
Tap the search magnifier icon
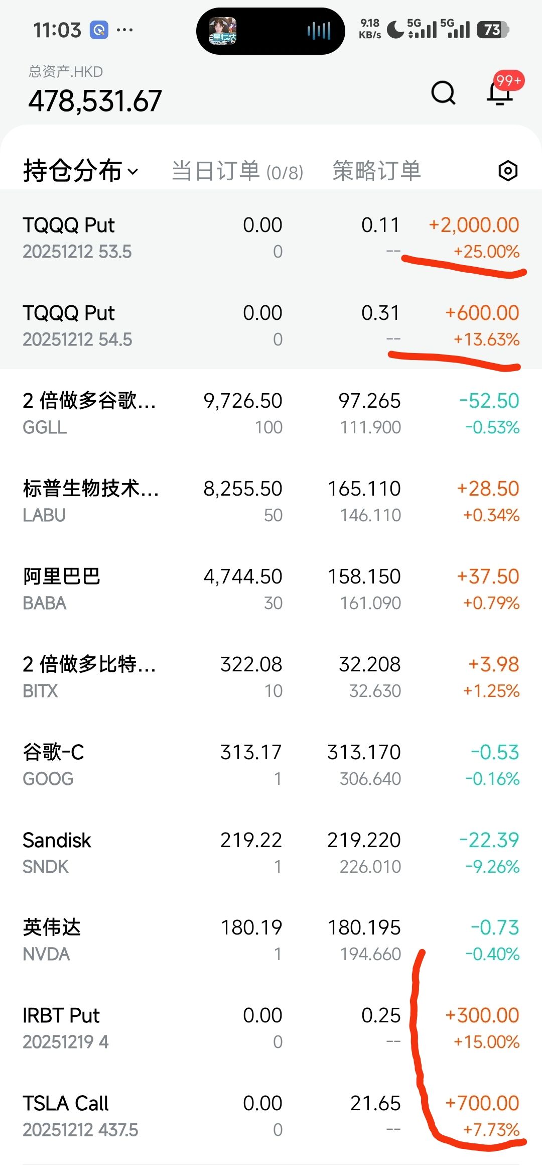tap(443, 92)
